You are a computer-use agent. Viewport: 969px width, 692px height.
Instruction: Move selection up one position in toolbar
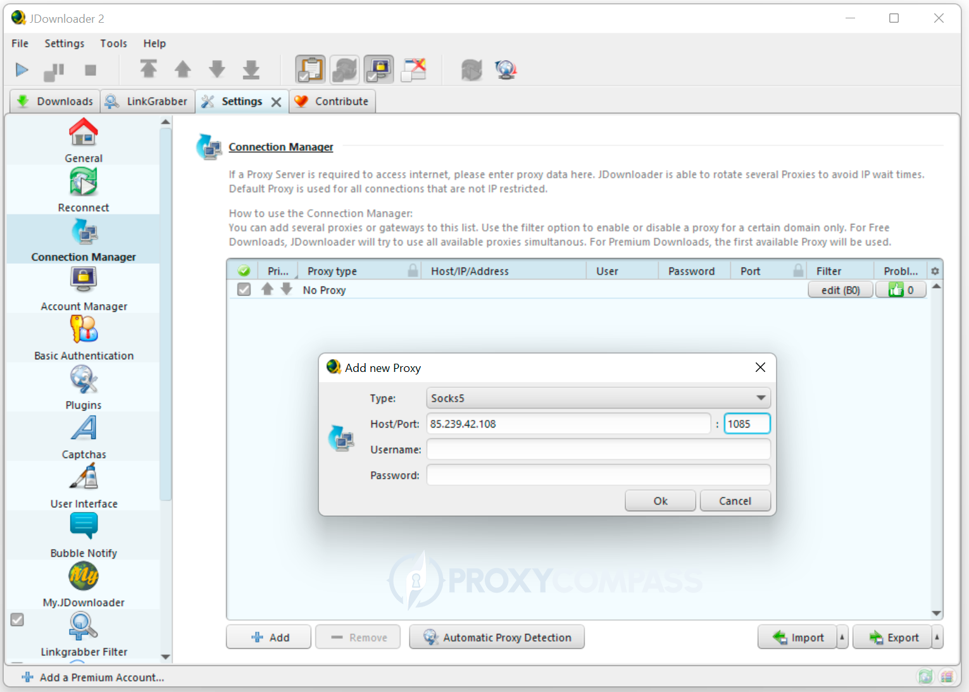tap(183, 69)
